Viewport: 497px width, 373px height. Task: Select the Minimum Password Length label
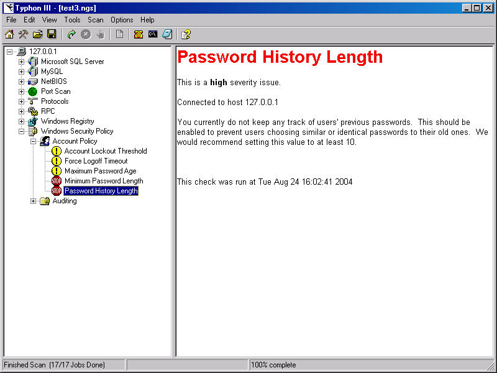[x=104, y=181]
